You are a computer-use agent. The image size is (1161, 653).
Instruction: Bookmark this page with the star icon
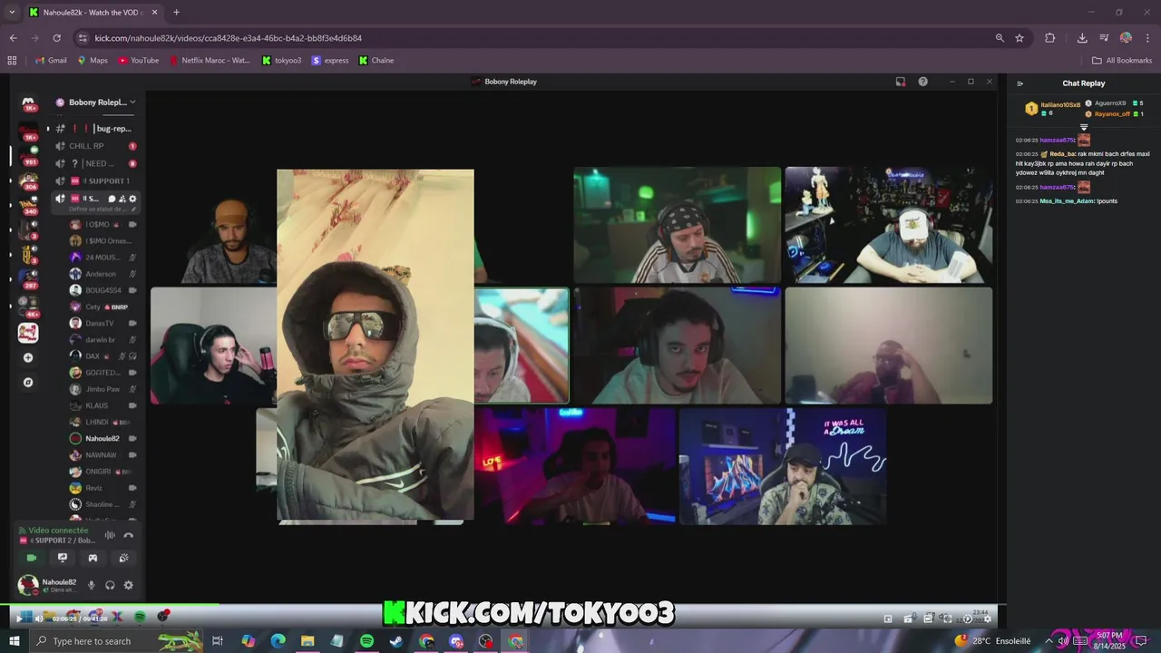coord(1020,38)
